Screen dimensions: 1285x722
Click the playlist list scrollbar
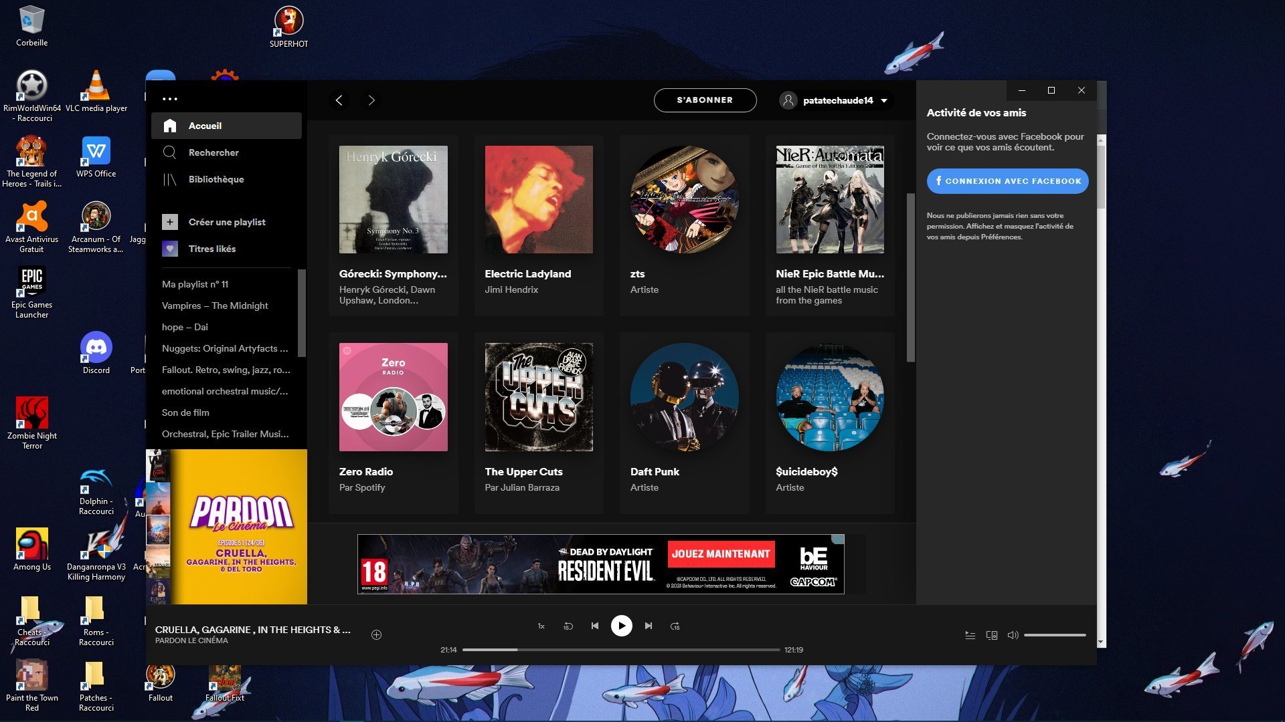pos(301,313)
